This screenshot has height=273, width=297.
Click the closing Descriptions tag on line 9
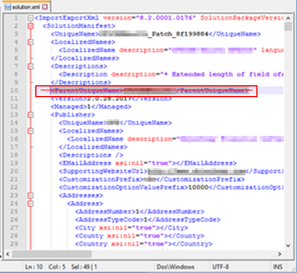(81, 82)
